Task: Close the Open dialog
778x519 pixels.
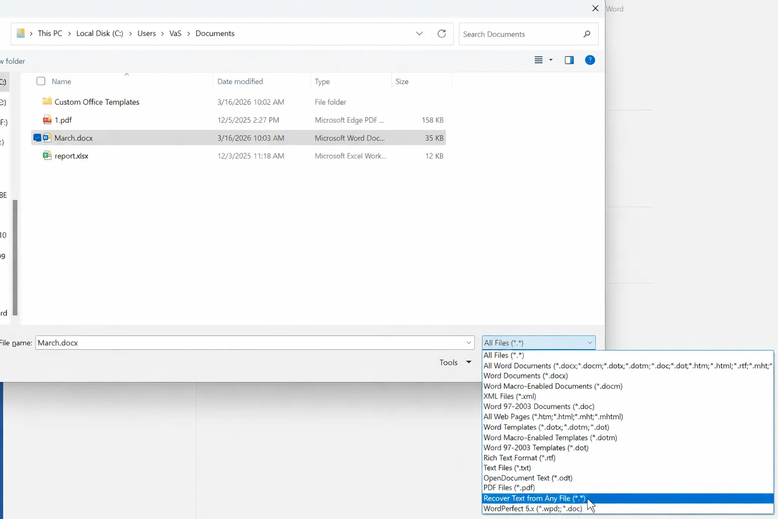Action: pyautogui.click(x=595, y=9)
